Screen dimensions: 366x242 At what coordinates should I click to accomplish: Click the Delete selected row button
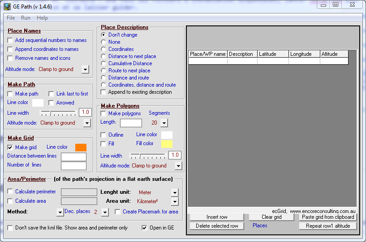[x=217, y=226]
